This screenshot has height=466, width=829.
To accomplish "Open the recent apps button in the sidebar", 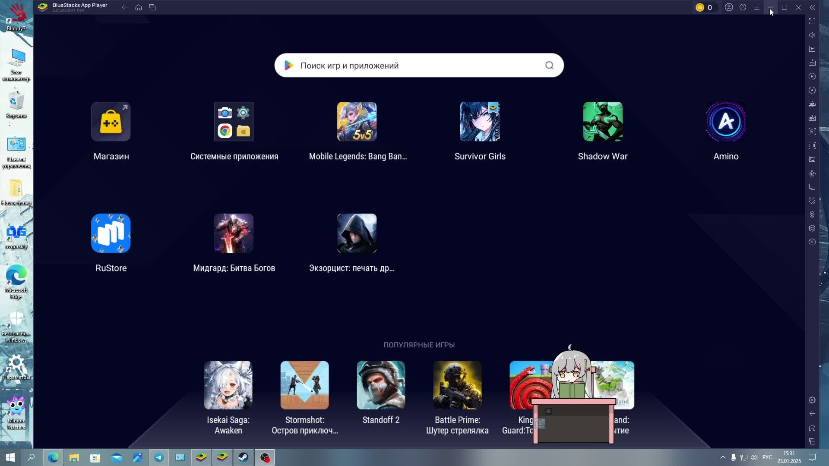I will 812,441.
